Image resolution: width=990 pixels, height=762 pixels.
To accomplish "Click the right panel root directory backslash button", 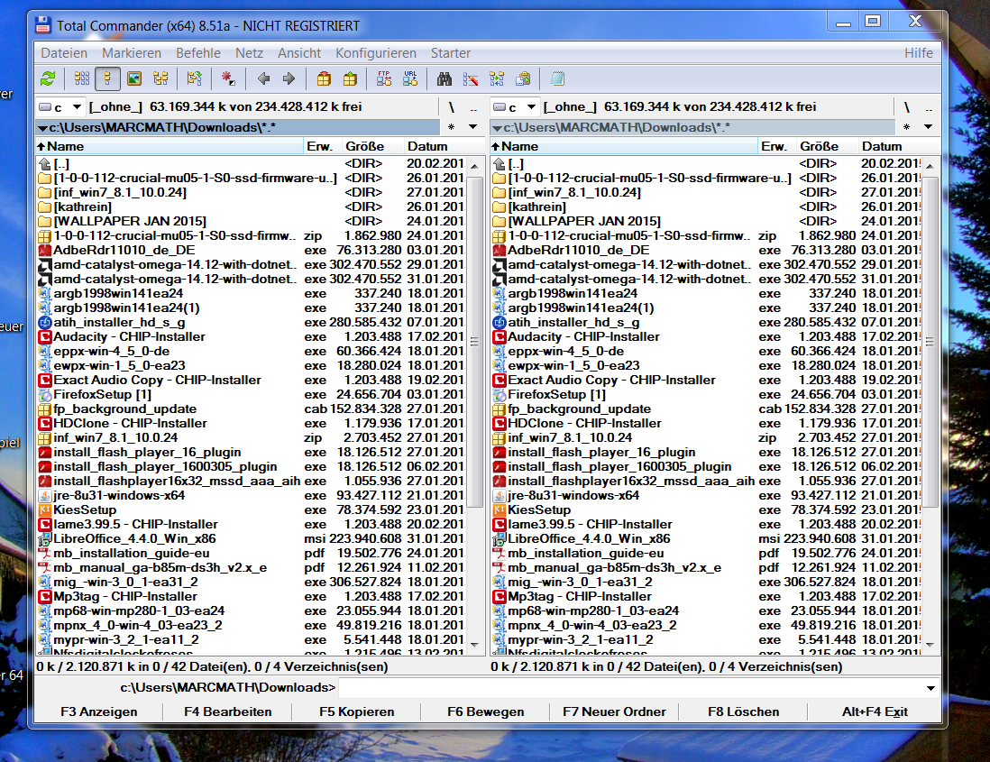I will point(907,106).
